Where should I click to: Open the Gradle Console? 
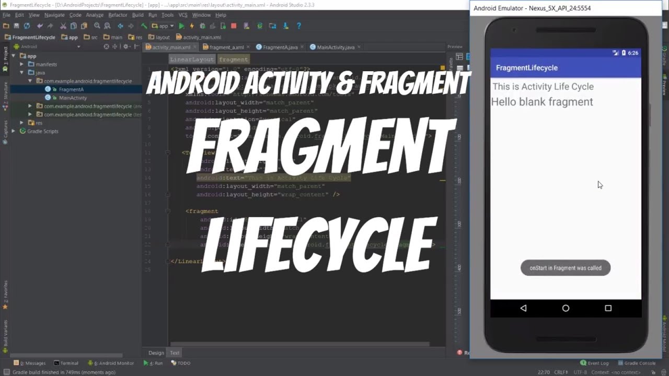pyautogui.click(x=637, y=363)
